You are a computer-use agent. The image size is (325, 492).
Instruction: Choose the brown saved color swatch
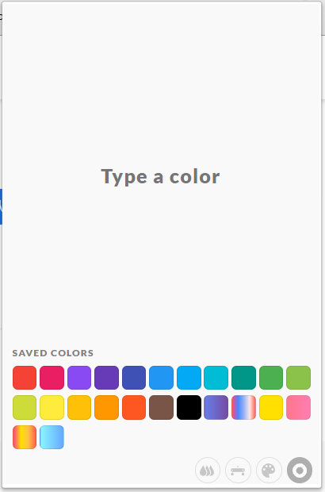pyautogui.click(x=162, y=407)
